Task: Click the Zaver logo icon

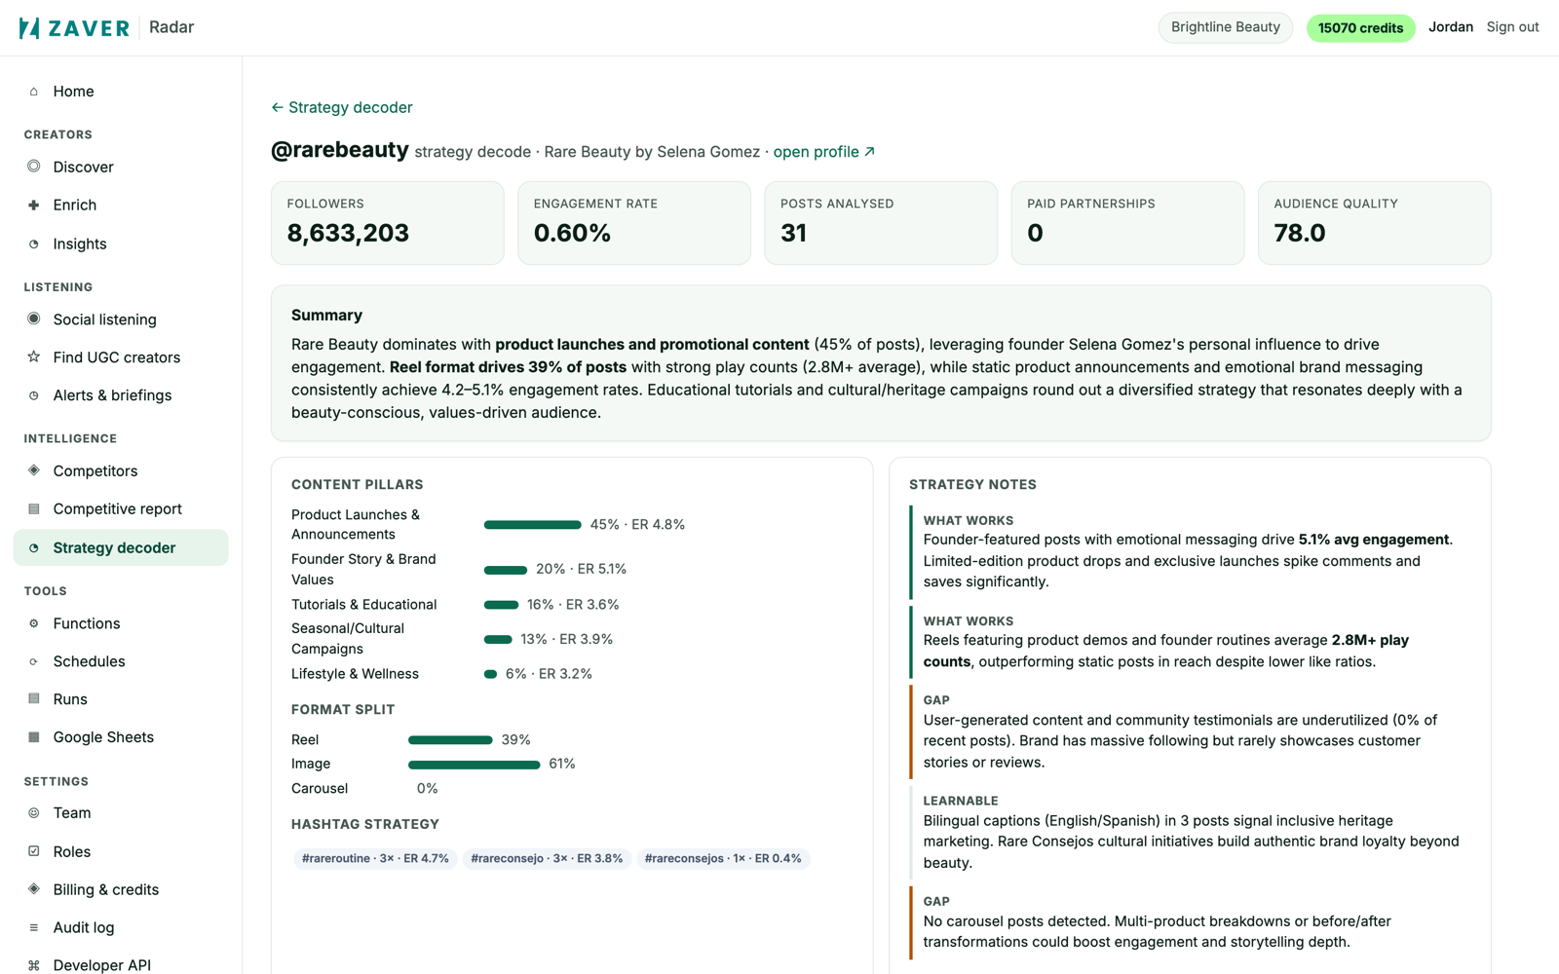Action: tap(30, 28)
